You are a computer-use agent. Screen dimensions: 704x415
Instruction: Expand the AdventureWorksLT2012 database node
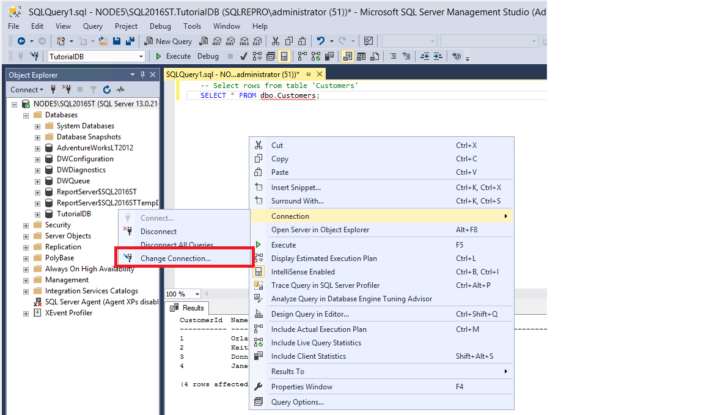tap(37, 148)
